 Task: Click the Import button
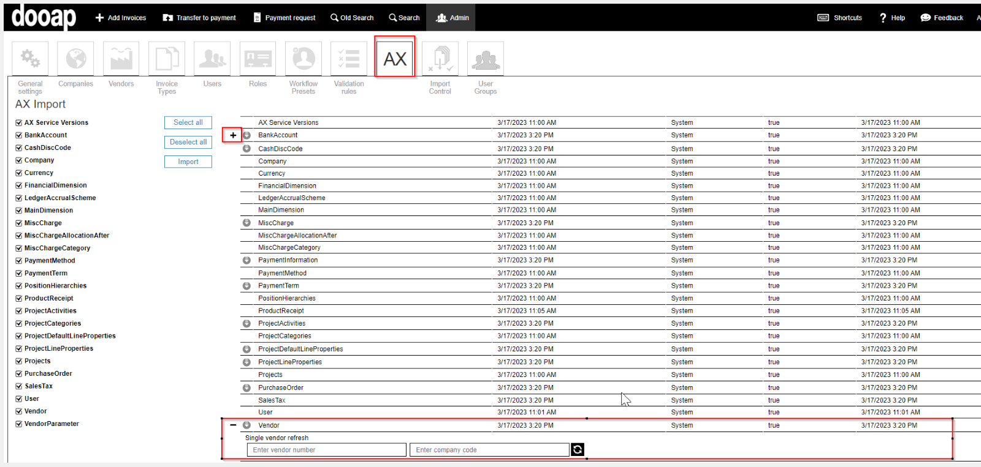tap(188, 162)
